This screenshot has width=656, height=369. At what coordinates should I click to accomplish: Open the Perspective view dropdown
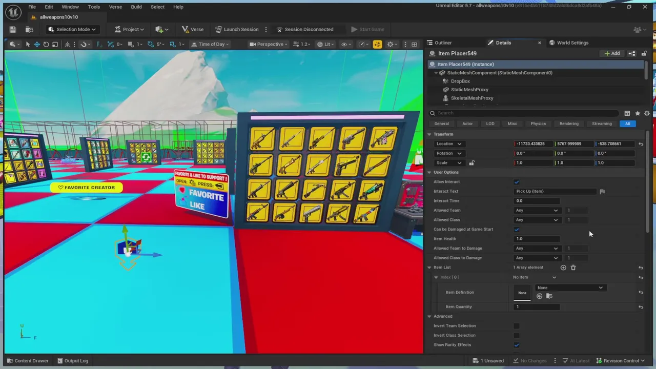tap(268, 44)
